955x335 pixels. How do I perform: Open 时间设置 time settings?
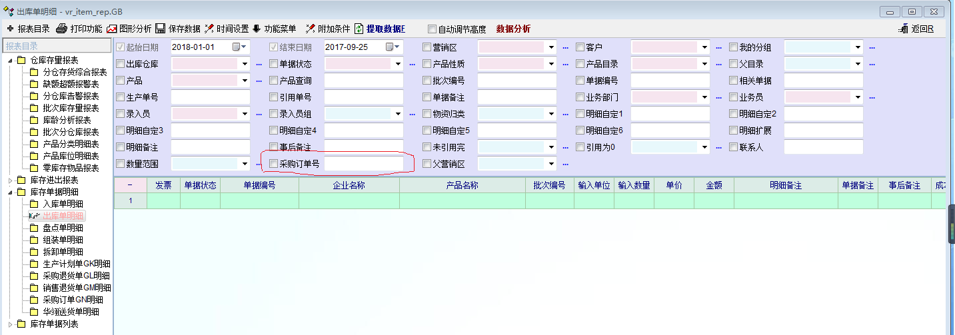[x=209, y=29]
